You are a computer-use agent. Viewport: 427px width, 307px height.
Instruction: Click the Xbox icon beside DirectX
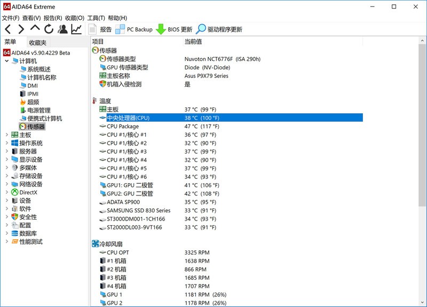click(15, 192)
